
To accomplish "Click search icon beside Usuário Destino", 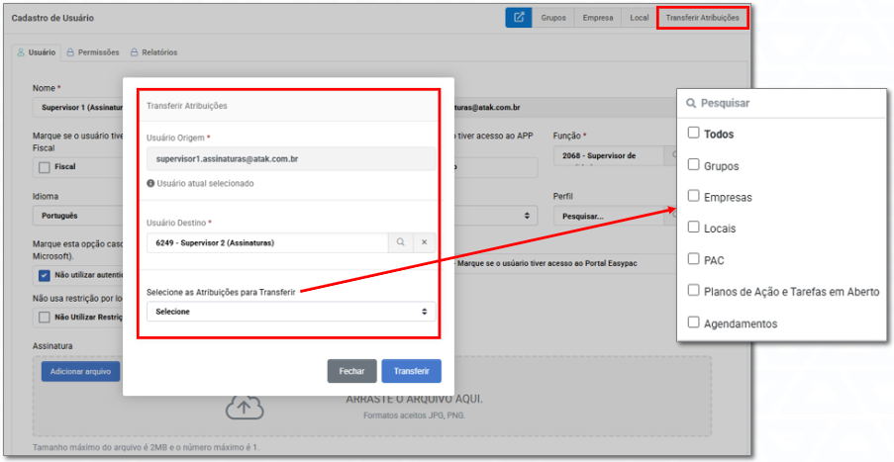I will 401,242.
